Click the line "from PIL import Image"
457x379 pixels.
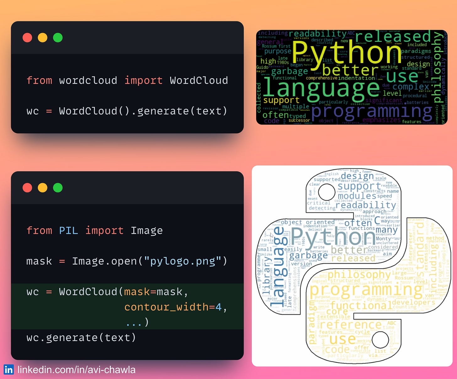[x=94, y=230]
